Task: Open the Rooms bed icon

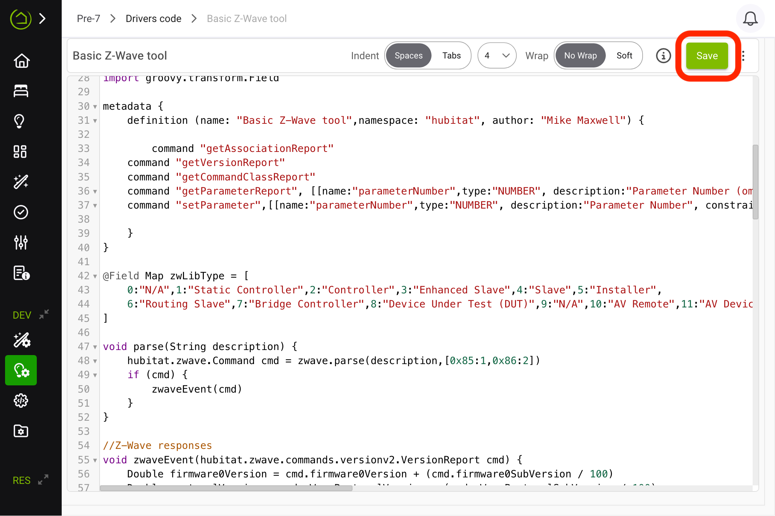Action: pyautogui.click(x=21, y=91)
